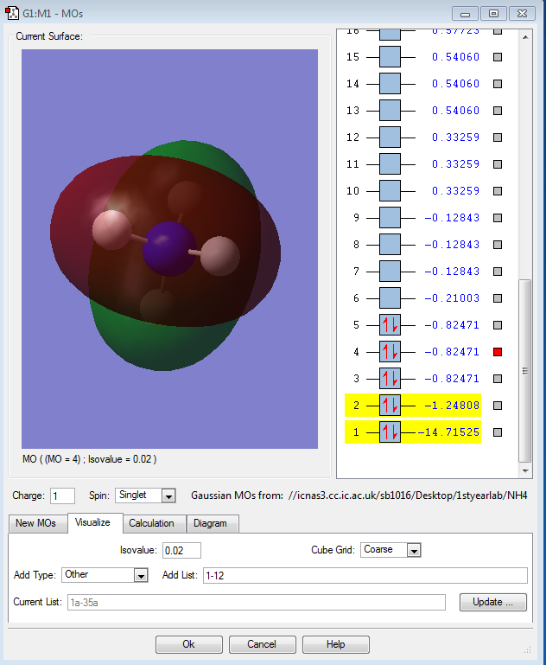546x665 pixels.
Task: Choose the virtual orbital box for MO 13
Action: [x=390, y=111]
